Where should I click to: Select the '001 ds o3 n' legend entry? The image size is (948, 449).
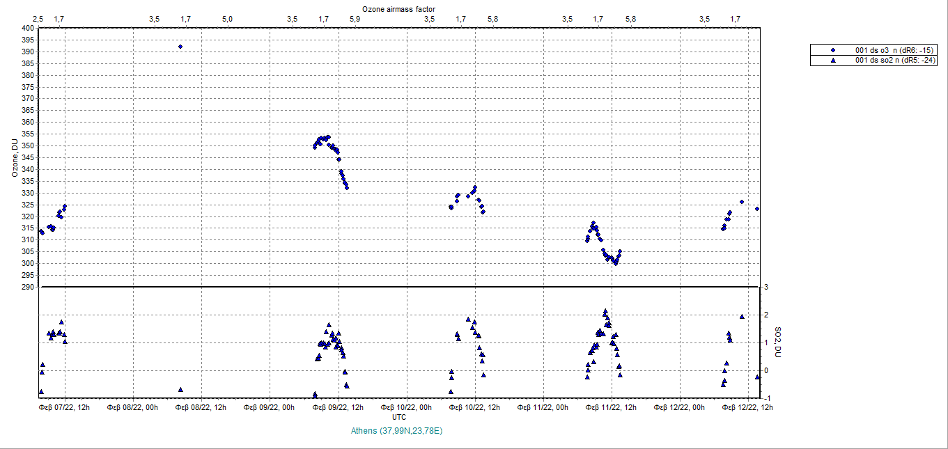coord(896,50)
